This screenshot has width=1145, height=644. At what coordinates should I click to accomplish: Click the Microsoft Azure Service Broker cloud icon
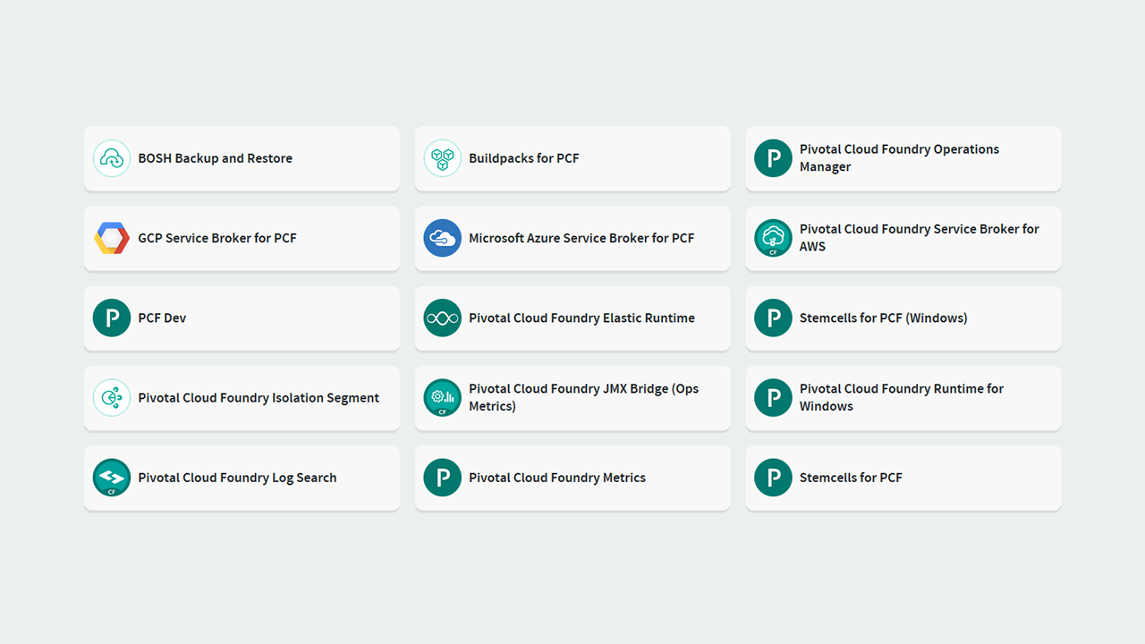tap(443, 238)
